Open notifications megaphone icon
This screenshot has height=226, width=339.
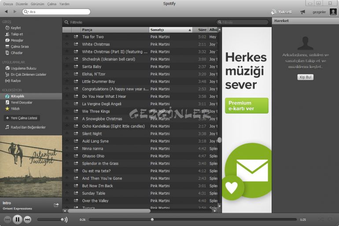[302, 12]
